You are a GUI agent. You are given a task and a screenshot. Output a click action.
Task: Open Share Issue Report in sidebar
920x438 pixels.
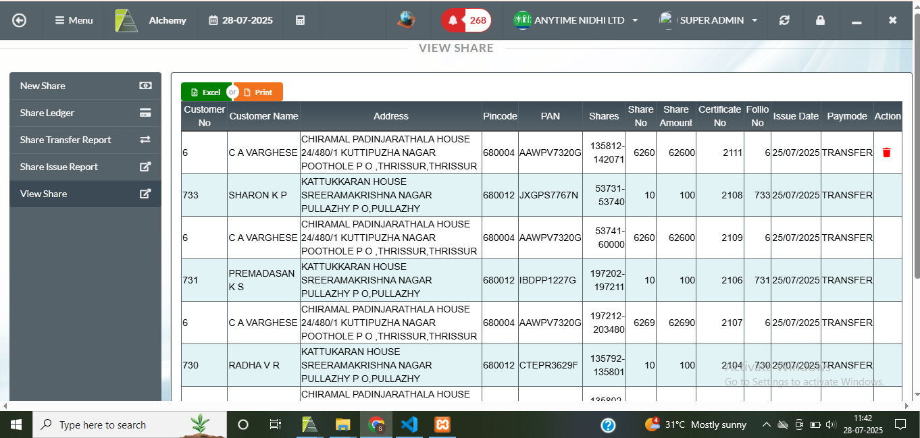click(x=85, y=167)
